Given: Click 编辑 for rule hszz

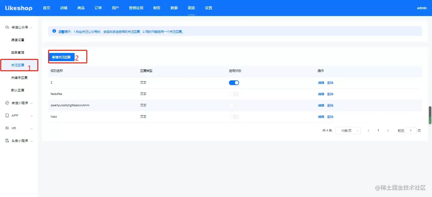Looking at the screenshot, I should pyautogui.click(x=321, y=117).
